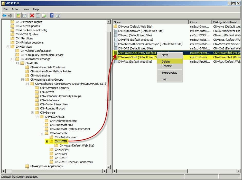Click the folder icon of CN=SMTP
Viewport: 242px width, 180px height.
(51, 158)
